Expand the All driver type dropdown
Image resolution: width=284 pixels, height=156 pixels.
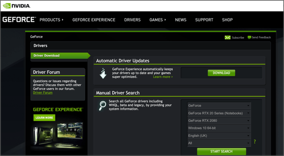tap(219, 143)
